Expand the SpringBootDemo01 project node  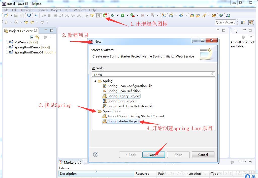[7, 52]
